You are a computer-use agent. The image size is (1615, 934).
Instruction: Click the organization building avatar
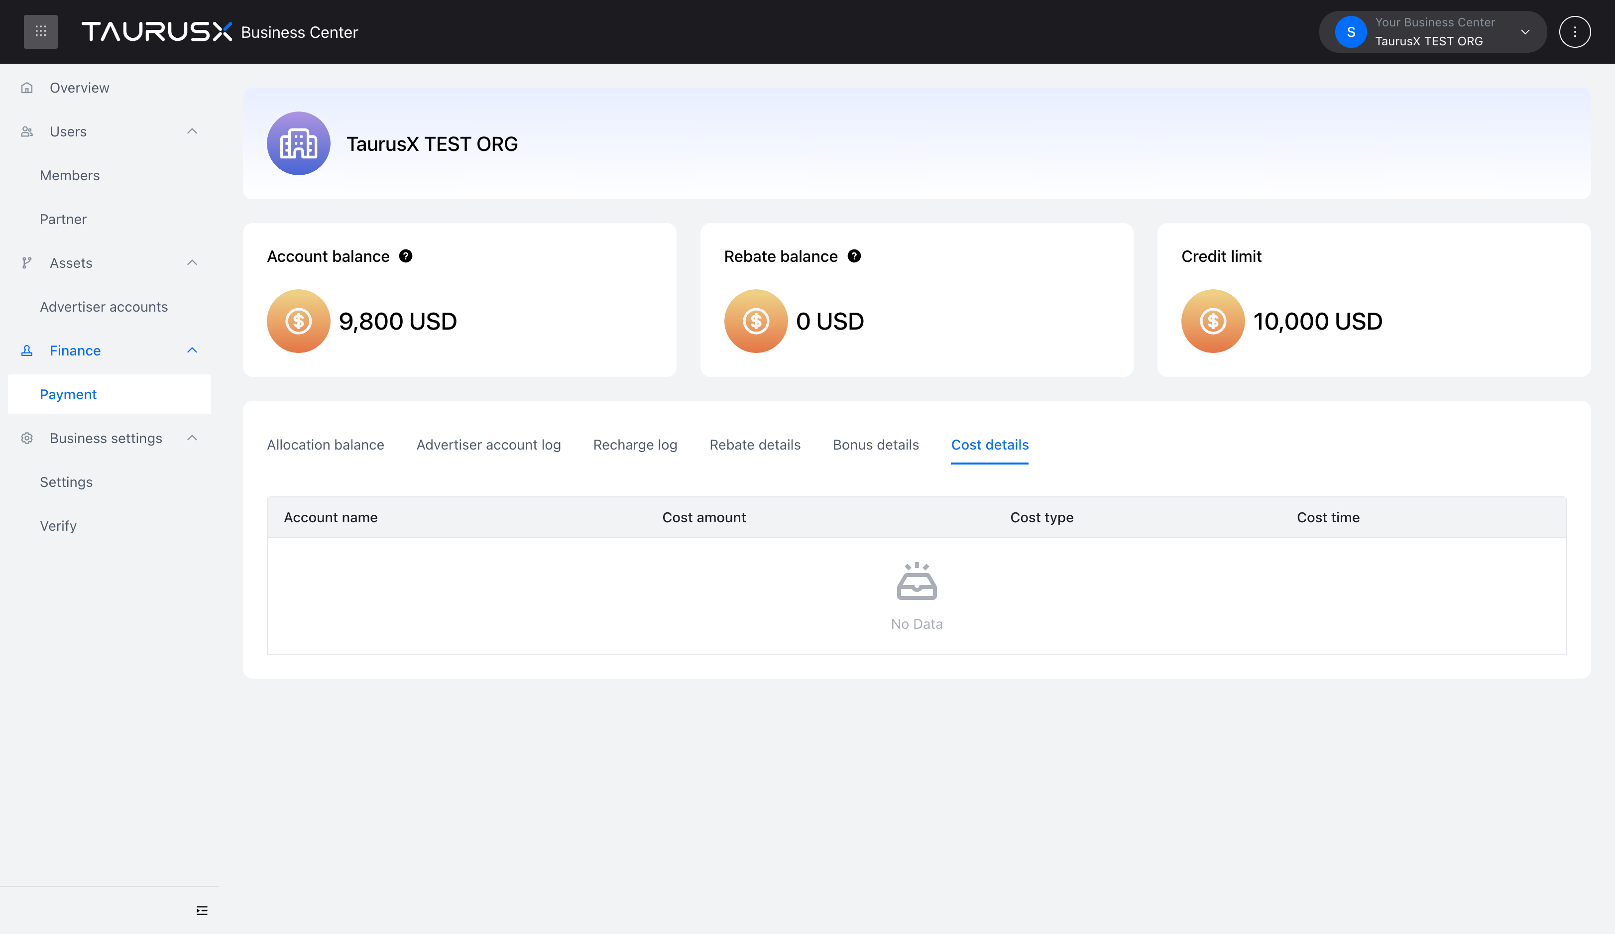tap(298, 143)
